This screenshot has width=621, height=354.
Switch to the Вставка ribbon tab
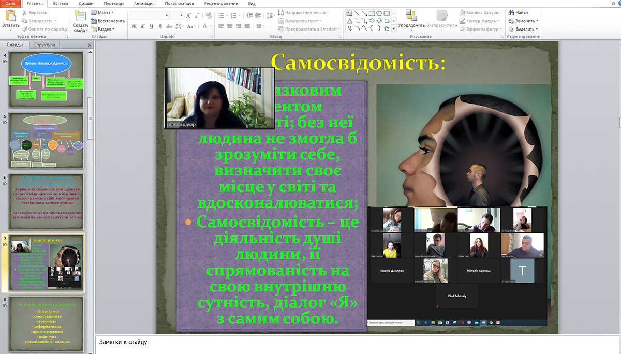(x=61, y=4)
